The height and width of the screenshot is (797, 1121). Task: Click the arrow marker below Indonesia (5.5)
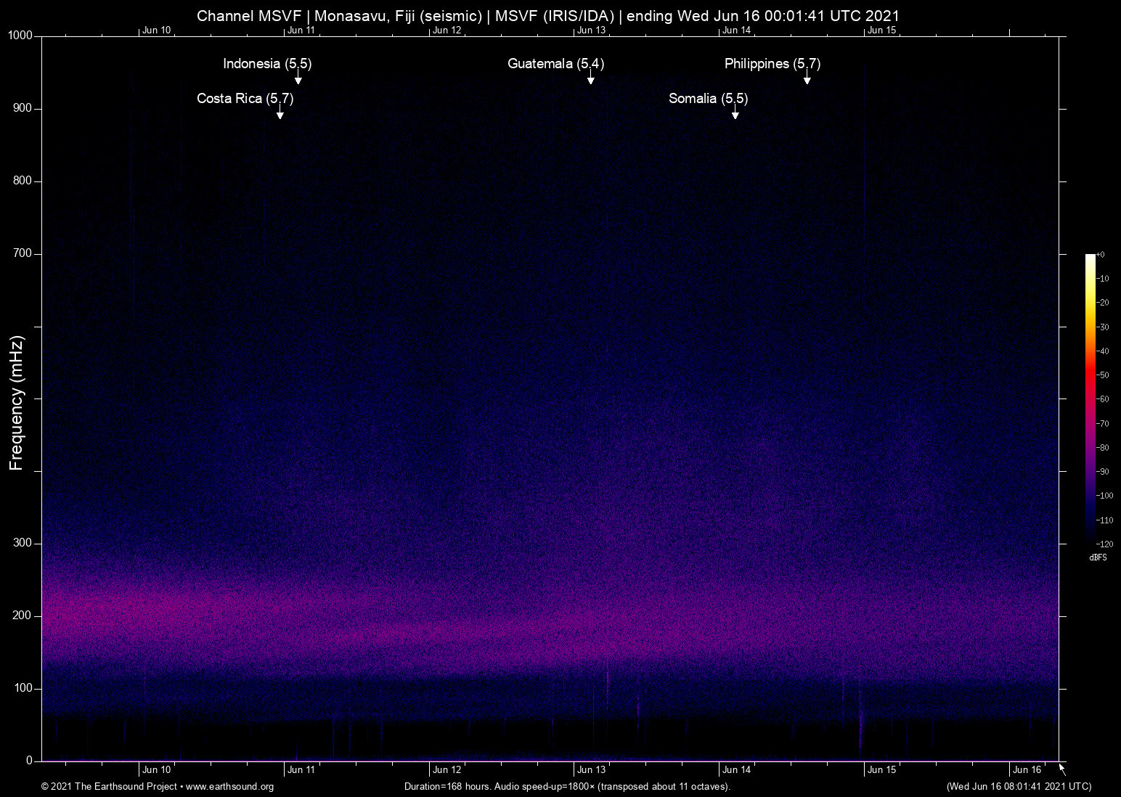click(x=298, y=80)
